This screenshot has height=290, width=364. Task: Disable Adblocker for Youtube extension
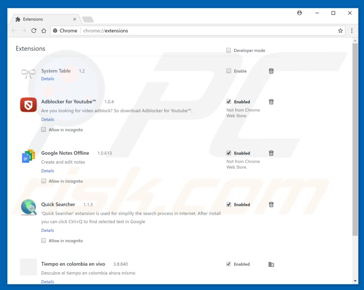229,102
